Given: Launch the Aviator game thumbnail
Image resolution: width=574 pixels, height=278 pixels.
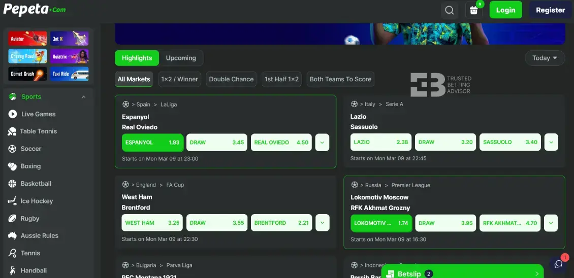Looking at the screenshot, I should 27,39.
